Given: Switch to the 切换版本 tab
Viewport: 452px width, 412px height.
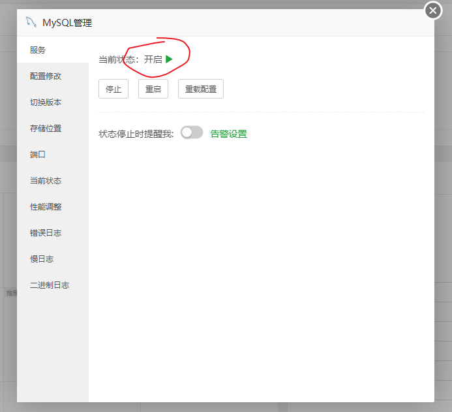Looking at the screenshot, I should click(53, 102).
